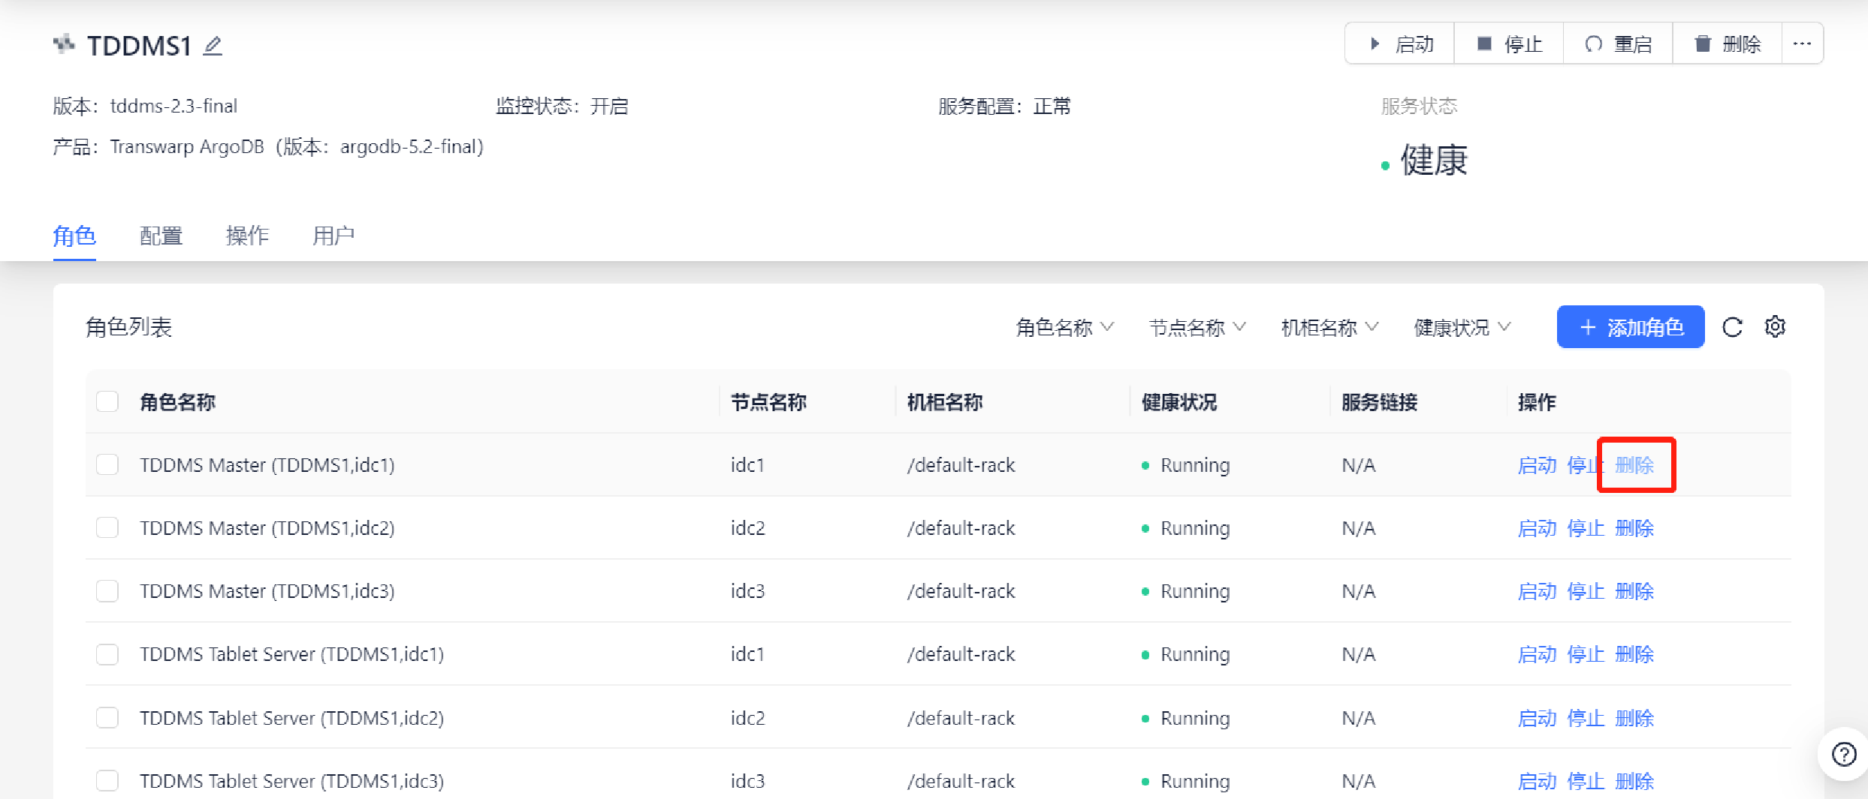
Task: Click 启动 for Tablet Server idc2
Action: [1537, 718]
